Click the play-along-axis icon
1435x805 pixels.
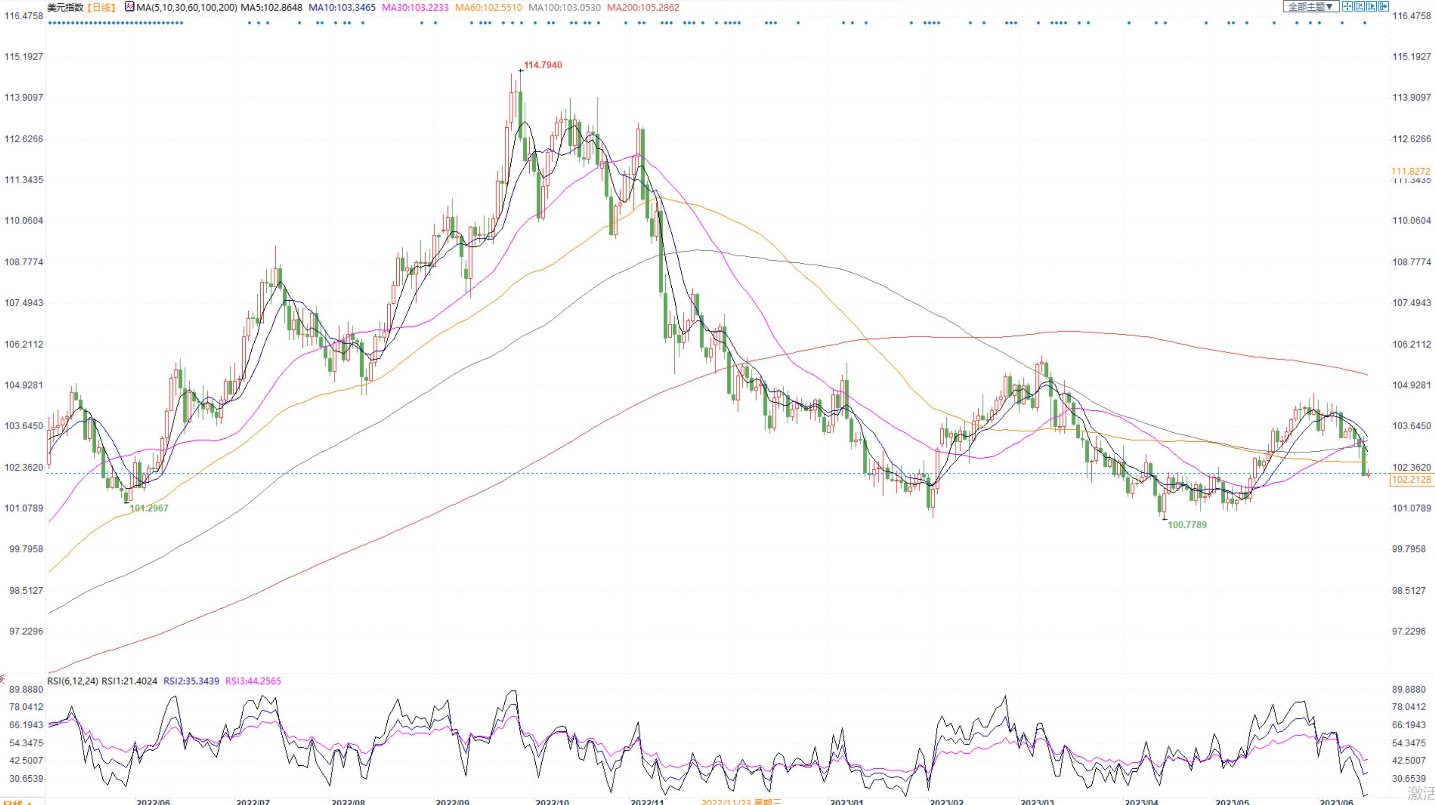[x=1371, y=6]
